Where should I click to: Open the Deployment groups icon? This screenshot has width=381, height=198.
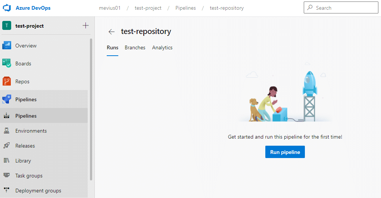(x=7, y=191)
